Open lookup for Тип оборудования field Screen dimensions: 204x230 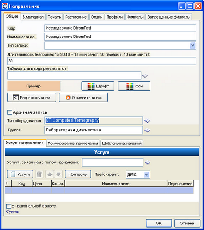click(147, 121)
